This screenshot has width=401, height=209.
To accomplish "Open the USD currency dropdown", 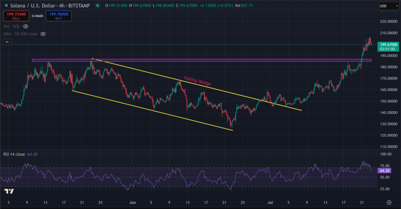I will (389, 6).
